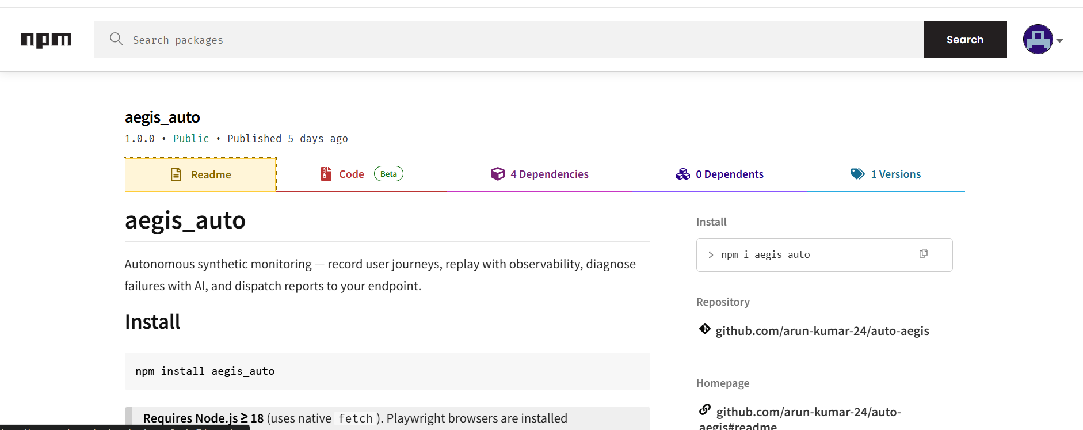This screenshot has height=430, width=1083.
Task: Click the large aegis_auto readme heading
Action: (x=185, y=220)
